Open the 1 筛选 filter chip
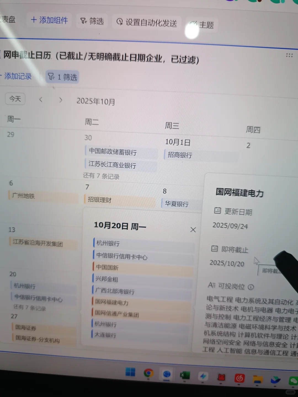This screenshot has width=298, height=397. (63, 77)
